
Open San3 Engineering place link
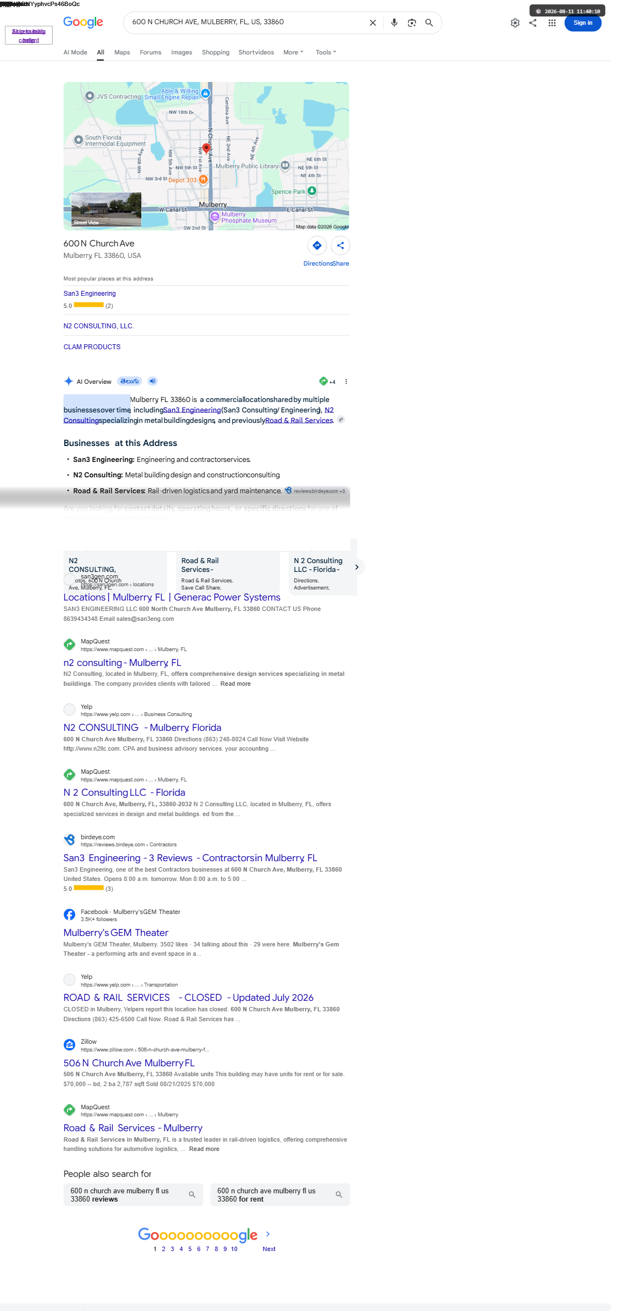[x=90, y=294]
